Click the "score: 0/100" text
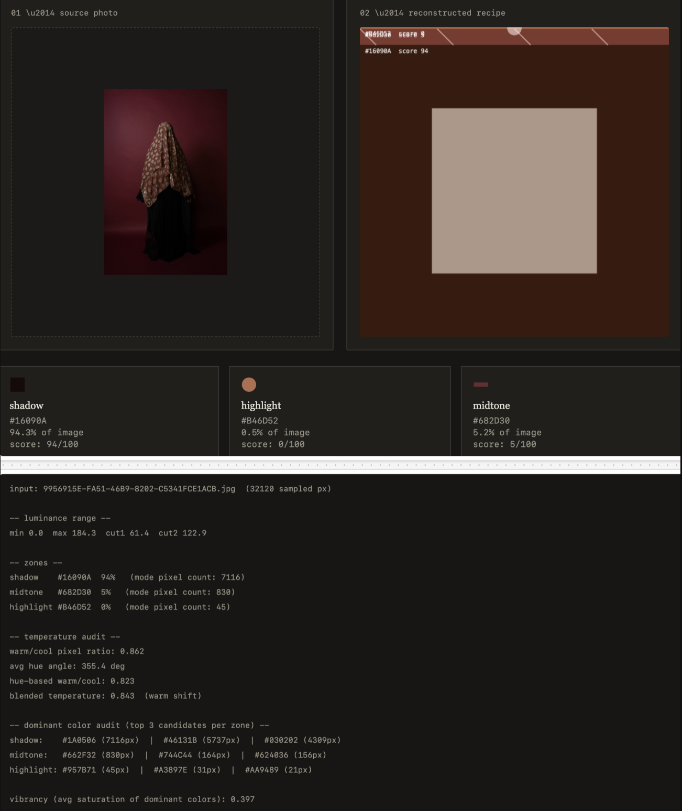Image resolution: width=682 pixels, height=811 pixels. tap(273, 444)
